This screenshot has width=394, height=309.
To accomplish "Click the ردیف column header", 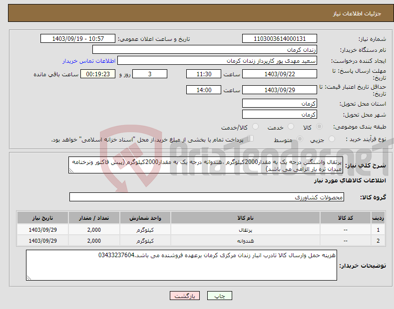I will click(x=378, y=218).
